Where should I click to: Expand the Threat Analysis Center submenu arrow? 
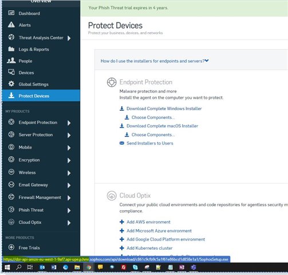(x=69, y=38)
